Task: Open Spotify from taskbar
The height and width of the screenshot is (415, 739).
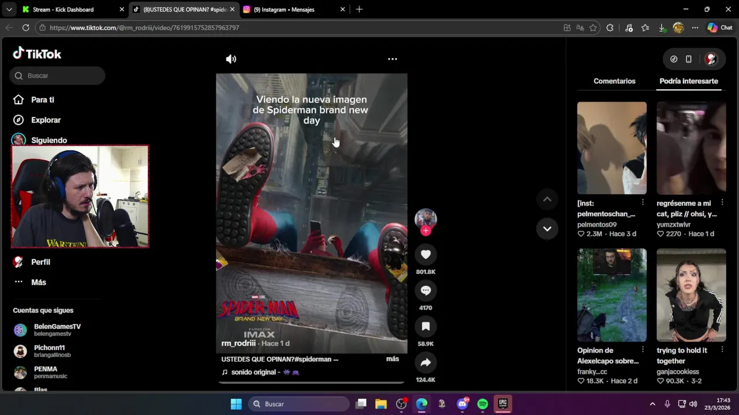Action: click(483, 404)
